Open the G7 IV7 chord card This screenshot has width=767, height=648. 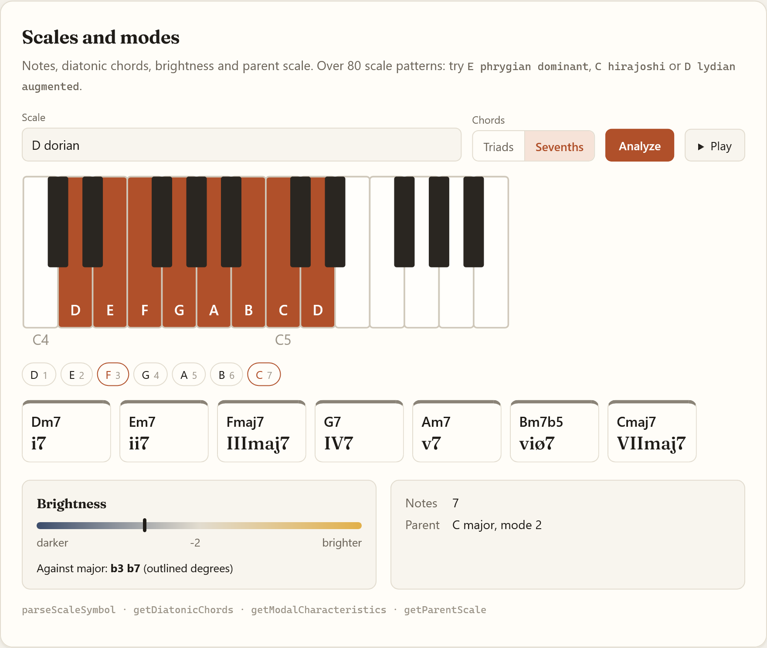pos(359,431)
